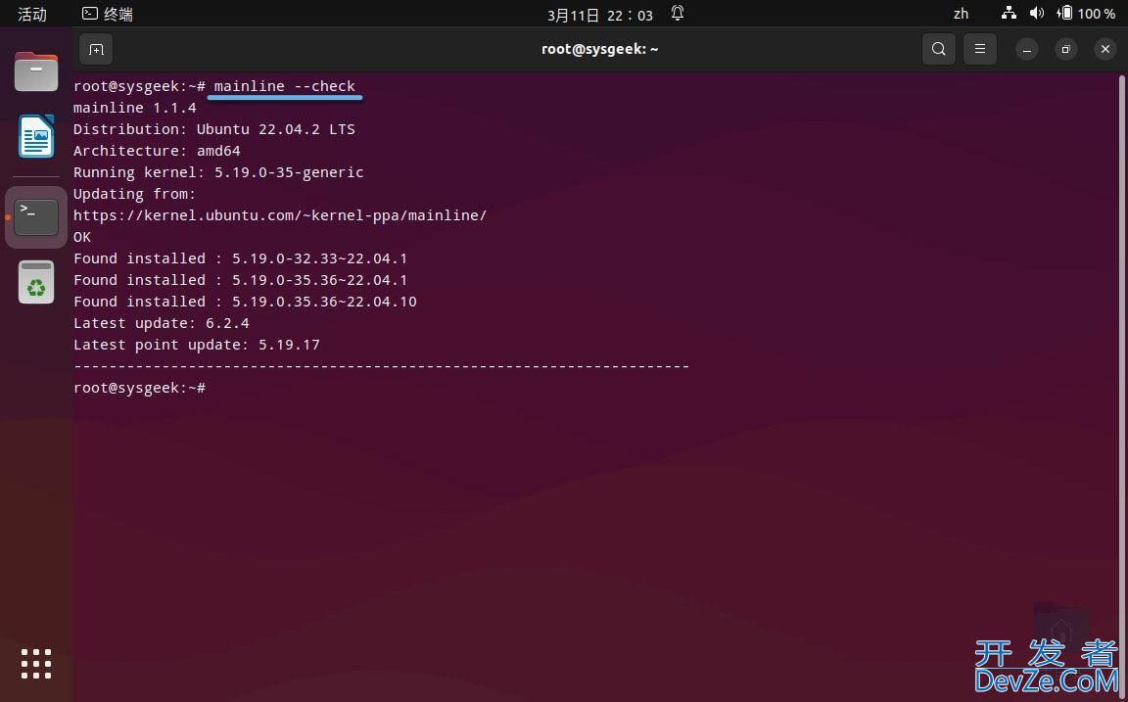The image size is (1128, 702).
Task: Click 'Found installed : 5.19.0-32.33~22.04.1' line
Action: click(x=240, y=258)
